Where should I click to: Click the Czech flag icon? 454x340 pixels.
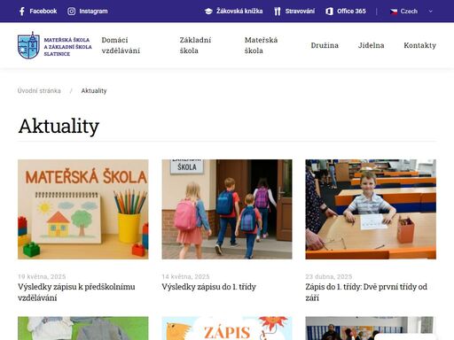[394, 12]
